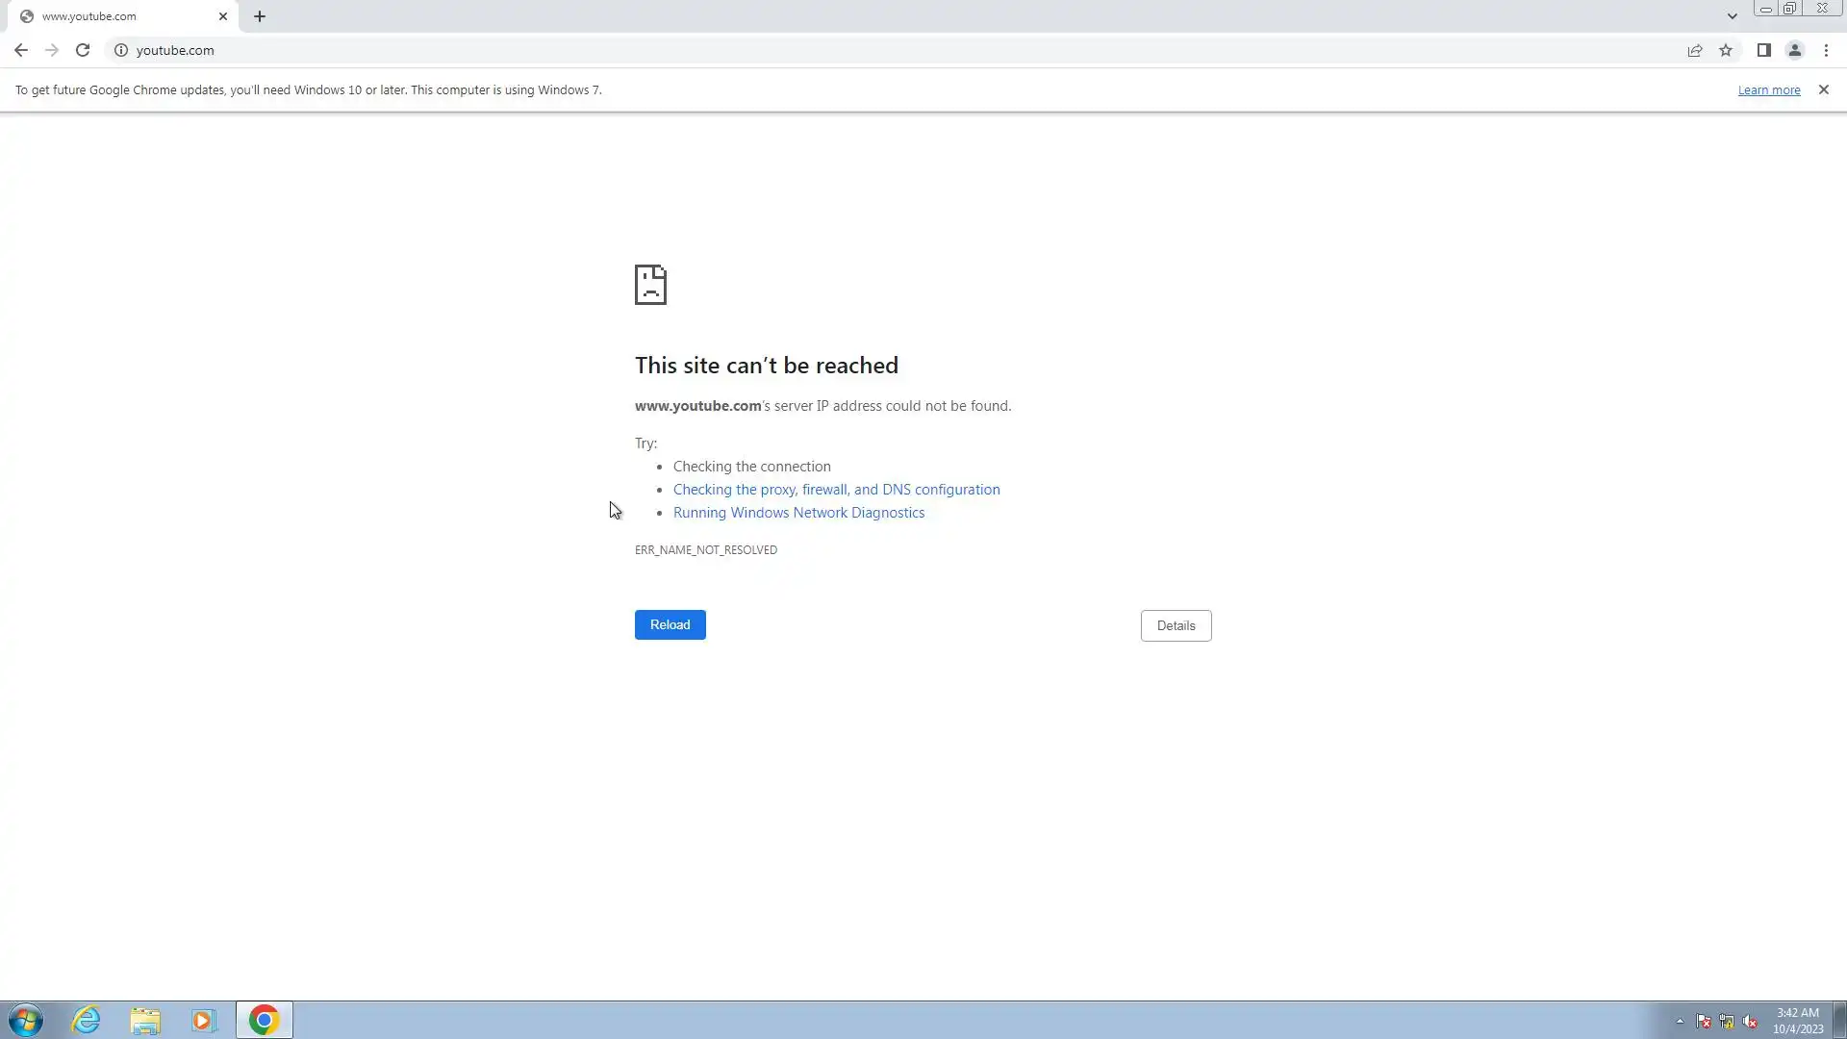Open the Chrome profile avatar
The height and width of the screenshot is (1039, 1847).
click(x=1794, y=50)
